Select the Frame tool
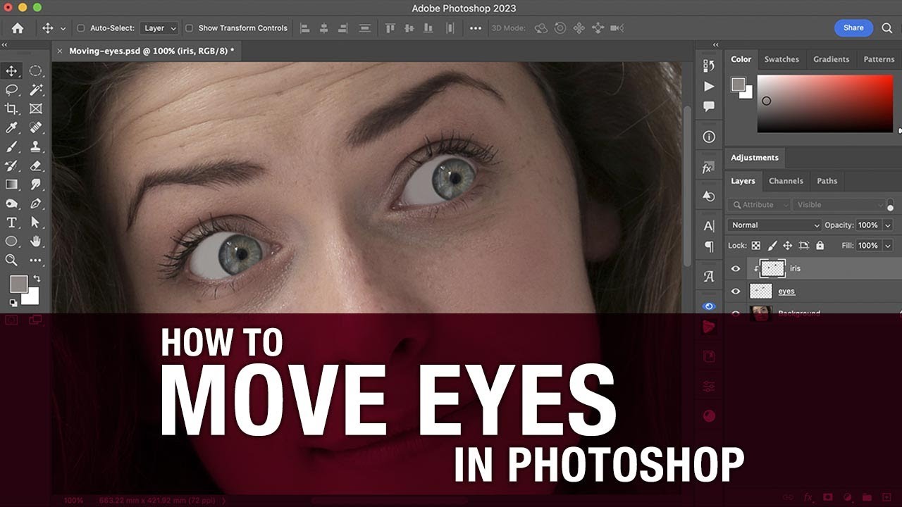The width and height of the screenshot is (902, 507). click(36, 109)
